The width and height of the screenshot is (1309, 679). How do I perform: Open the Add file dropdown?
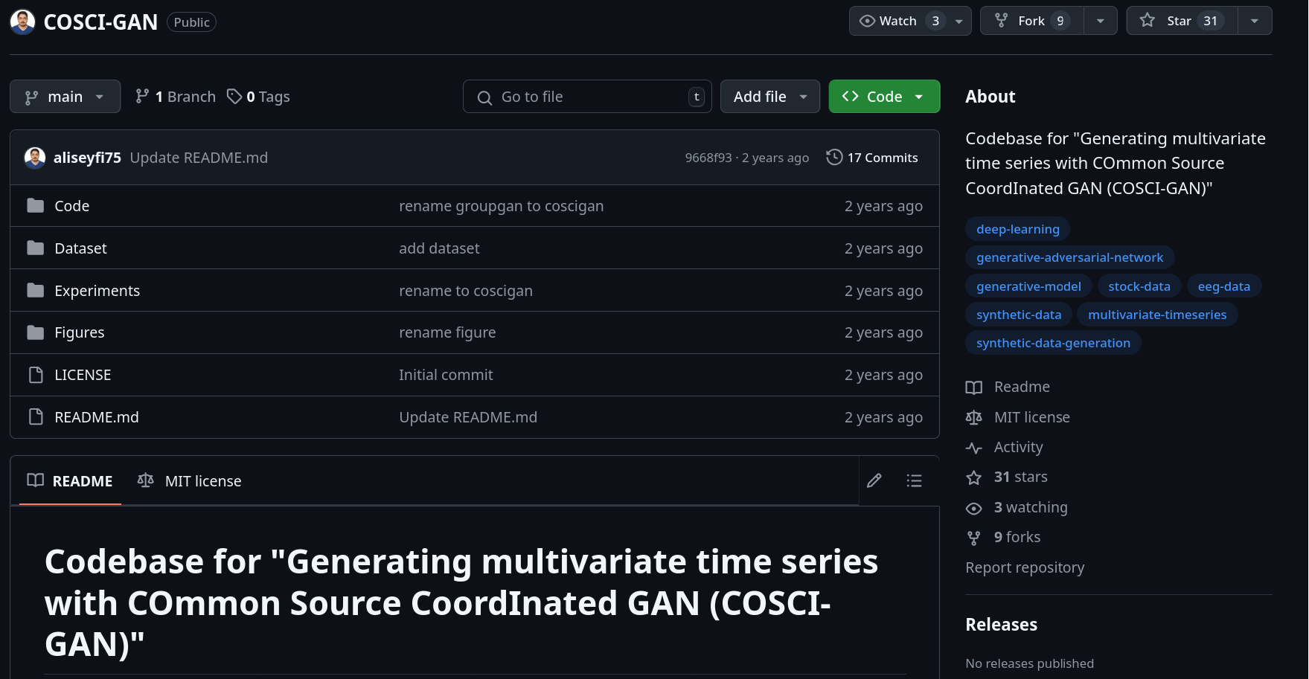point(769,97)
